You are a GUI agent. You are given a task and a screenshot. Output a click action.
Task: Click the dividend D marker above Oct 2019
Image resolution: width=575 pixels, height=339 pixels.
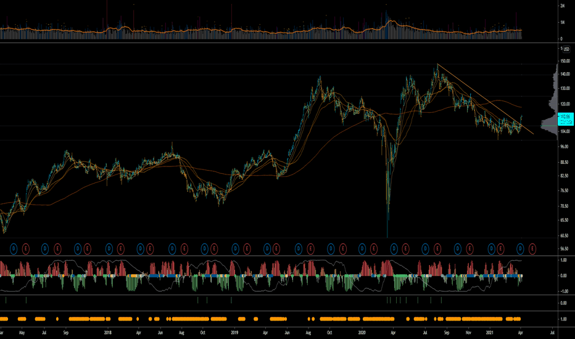(x=331, y=249)
